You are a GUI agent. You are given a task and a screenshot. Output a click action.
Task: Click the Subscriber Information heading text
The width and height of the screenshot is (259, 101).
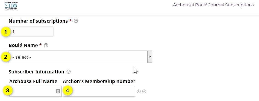(x=36, y=72)
